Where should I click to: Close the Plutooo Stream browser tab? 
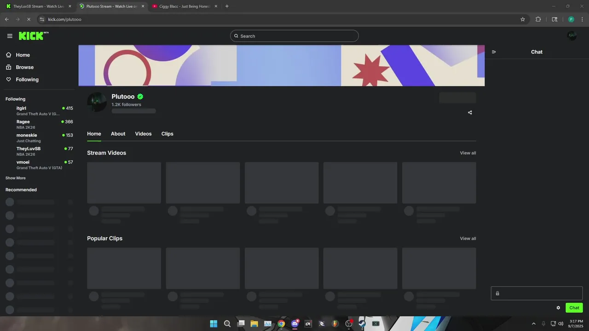[143, 6]
